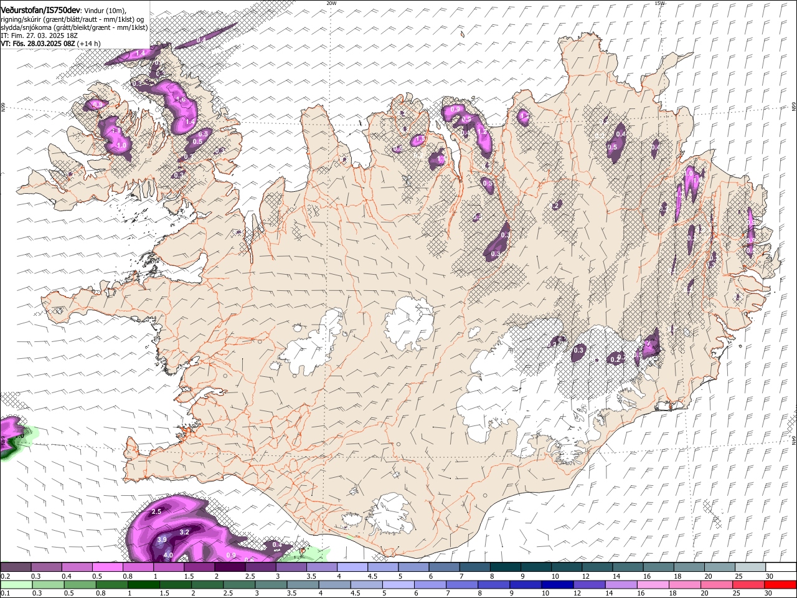Image resolution: width=797 pixels, height=598 pixels.
Task: Pick the darkest purple 2 snow scale swatch
Action: coord(230,567)
